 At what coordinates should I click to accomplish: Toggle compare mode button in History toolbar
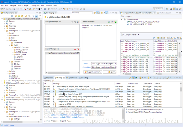click(168, 78)
